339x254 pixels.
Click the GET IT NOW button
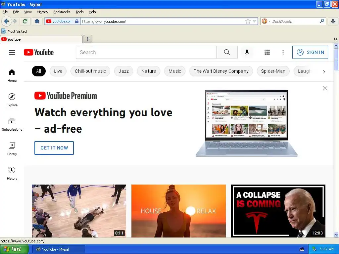click(54, 148)
